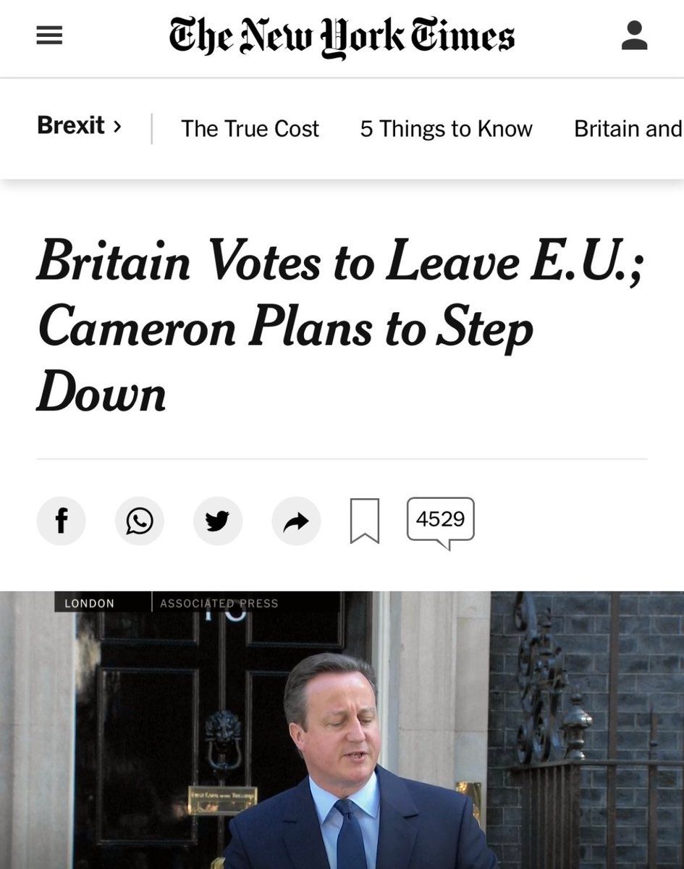Open the user account profile icon
Viewport: 684px width, 869px height.
pyautogui.click(x=634, y=35)
